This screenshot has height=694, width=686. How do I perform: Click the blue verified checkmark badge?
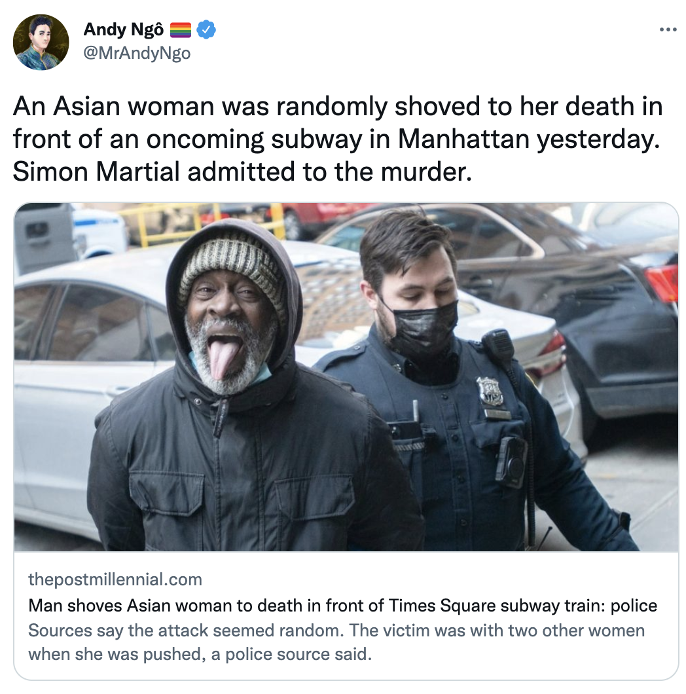coord(206,29)
